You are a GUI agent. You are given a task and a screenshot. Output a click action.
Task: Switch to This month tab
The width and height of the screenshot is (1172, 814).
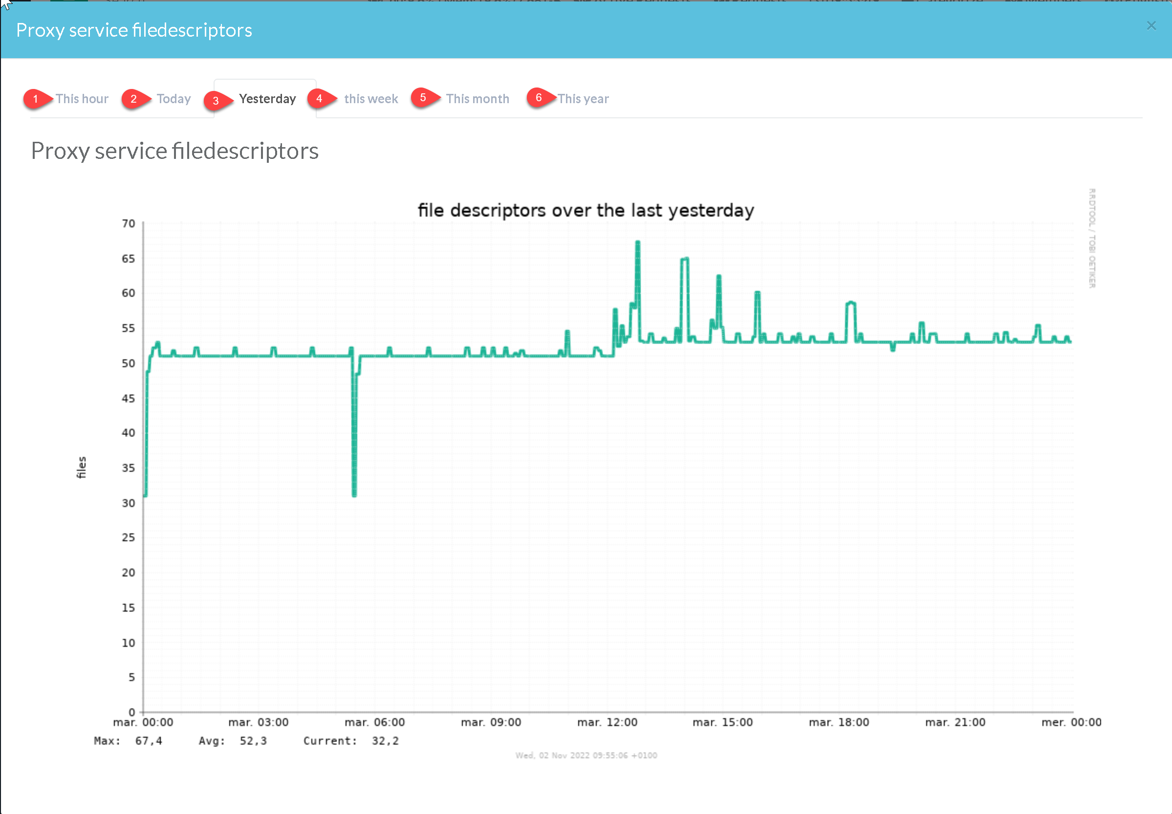point(477,99)
